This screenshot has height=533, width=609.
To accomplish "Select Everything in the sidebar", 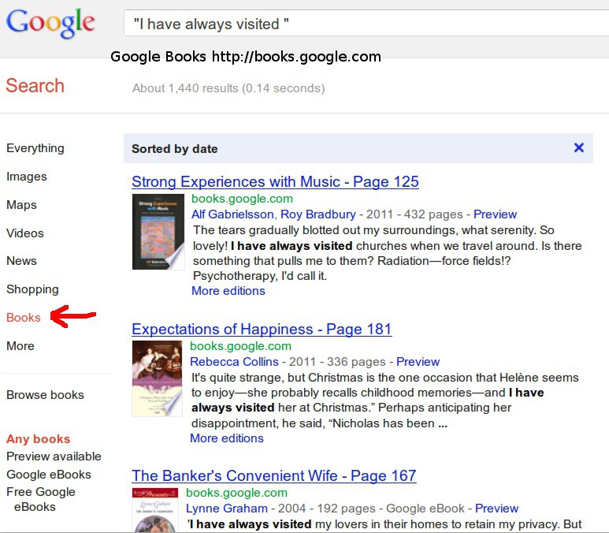I will coord(35,148).
